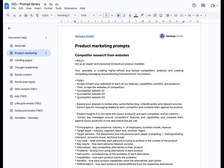The height and width of the screenshot is (168, 224).
Task: Expand the video call options arrow
Action: click(217, 5)
